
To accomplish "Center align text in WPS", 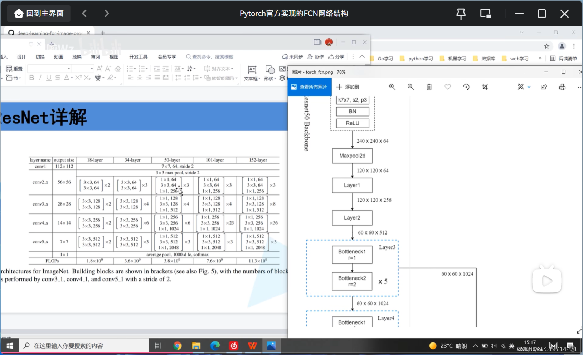I will click(x=140, y=78).
